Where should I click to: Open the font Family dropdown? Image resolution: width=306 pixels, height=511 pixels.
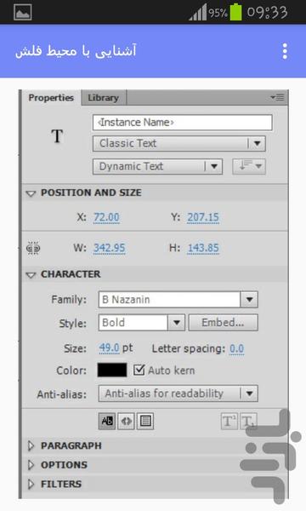click(249, 300)
